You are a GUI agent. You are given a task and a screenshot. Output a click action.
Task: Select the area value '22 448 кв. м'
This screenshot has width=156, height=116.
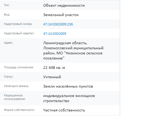(54, 68)
